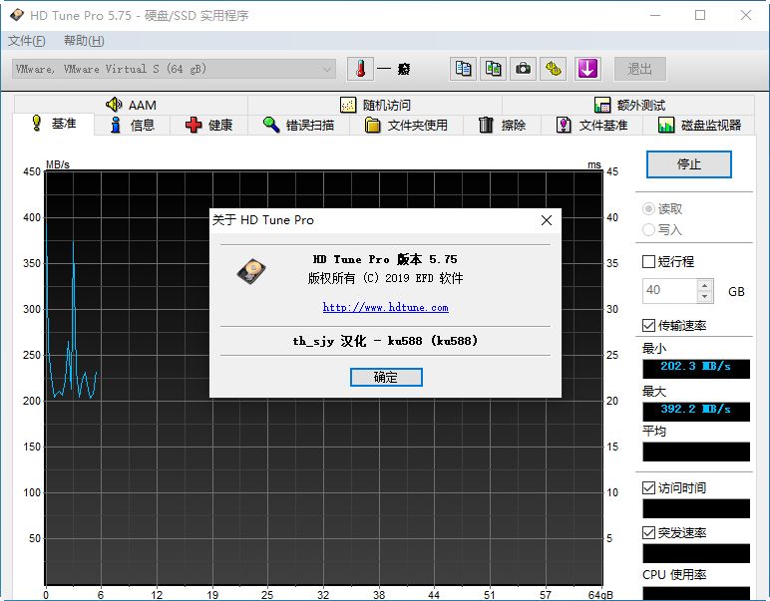770x601 pixels.
Task: Open the 文件夹使用 tab
Action: click(406, 126)
